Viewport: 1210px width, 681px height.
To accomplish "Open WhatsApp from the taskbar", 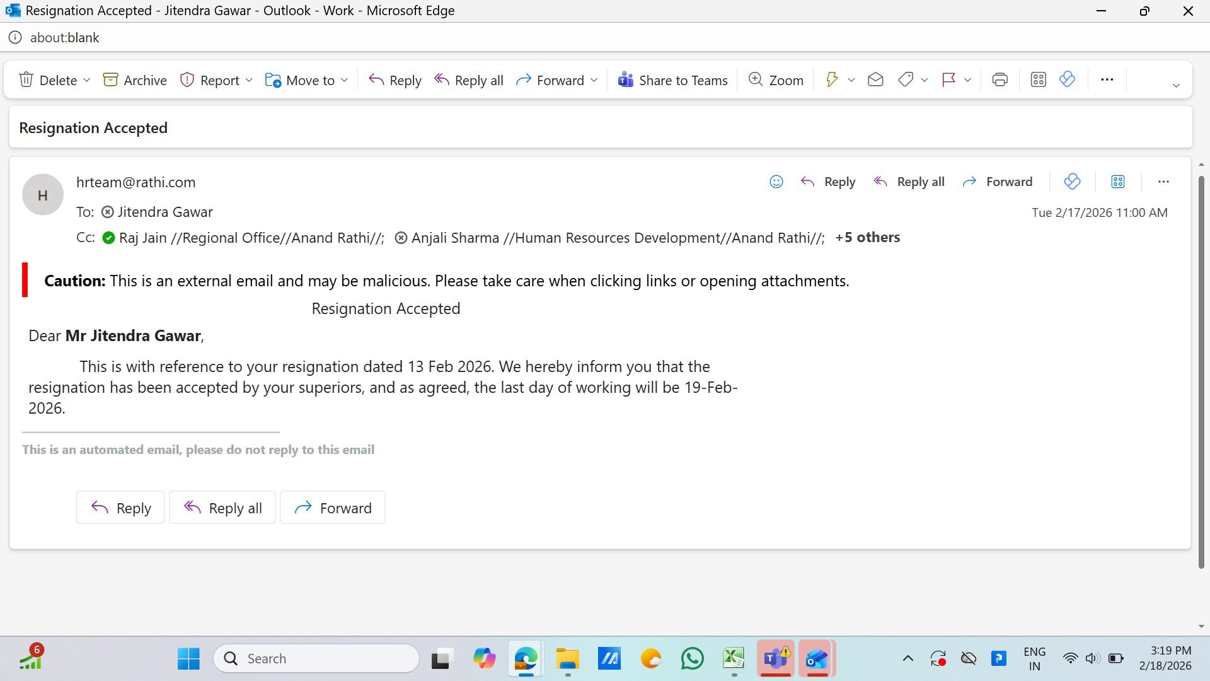I will [692, 659].
